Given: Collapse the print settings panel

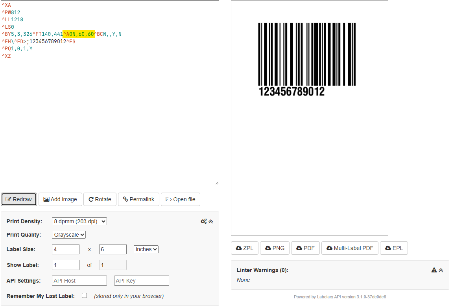Looking at the screenshot, I should point(210,221).
